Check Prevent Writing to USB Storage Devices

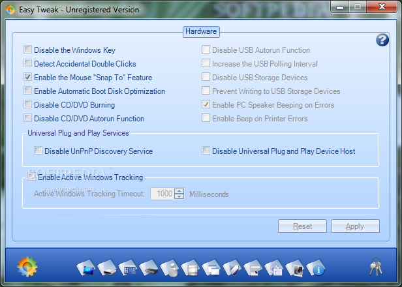pos(206,90)
